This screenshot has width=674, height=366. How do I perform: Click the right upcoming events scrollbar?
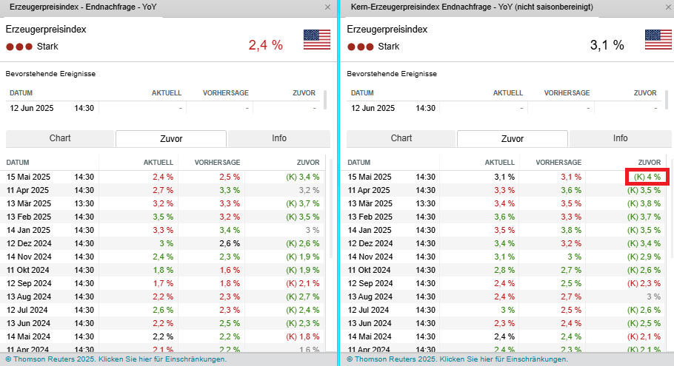pos(667,100)
